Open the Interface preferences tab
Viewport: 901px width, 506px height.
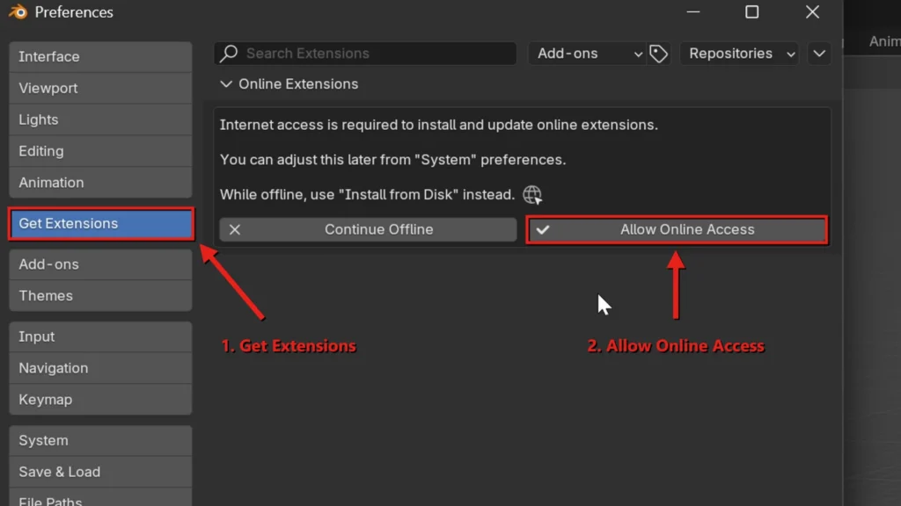pyautogui.click(x=100, y=57)
